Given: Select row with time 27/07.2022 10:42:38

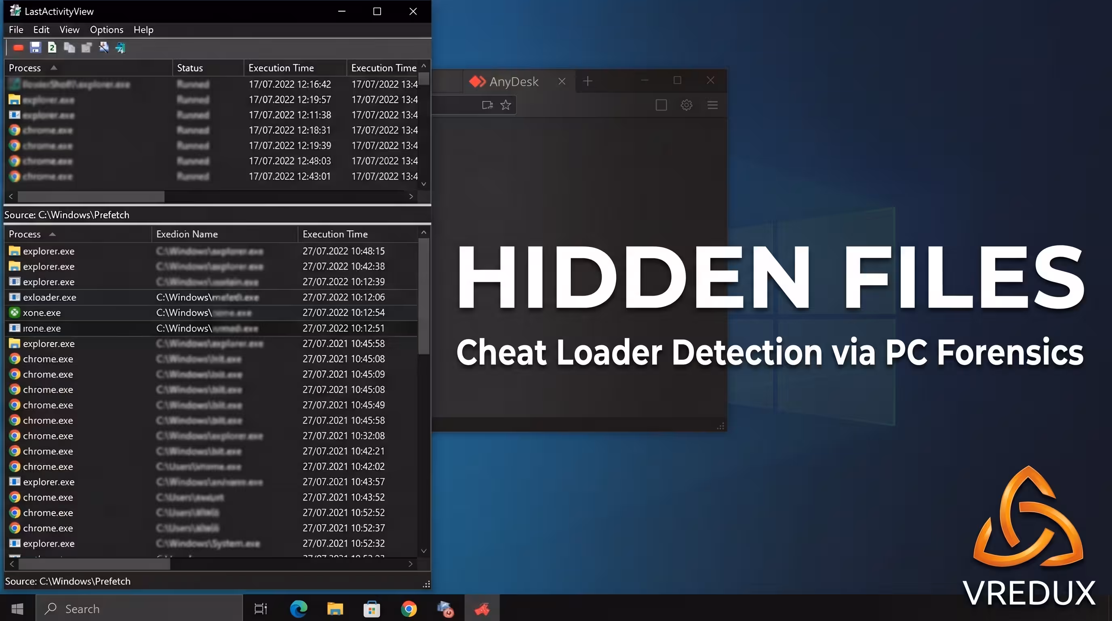Looking at the screenshot, I should [x=211, y=266].
